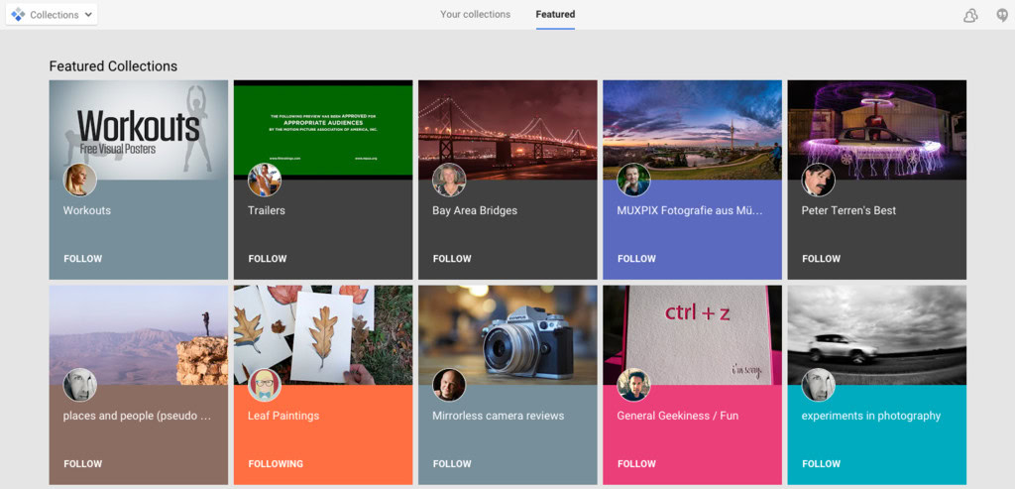The image size is (1015, 489).
Task: Open General Geekiness owner avatar
Action: (x=633, y=385)
